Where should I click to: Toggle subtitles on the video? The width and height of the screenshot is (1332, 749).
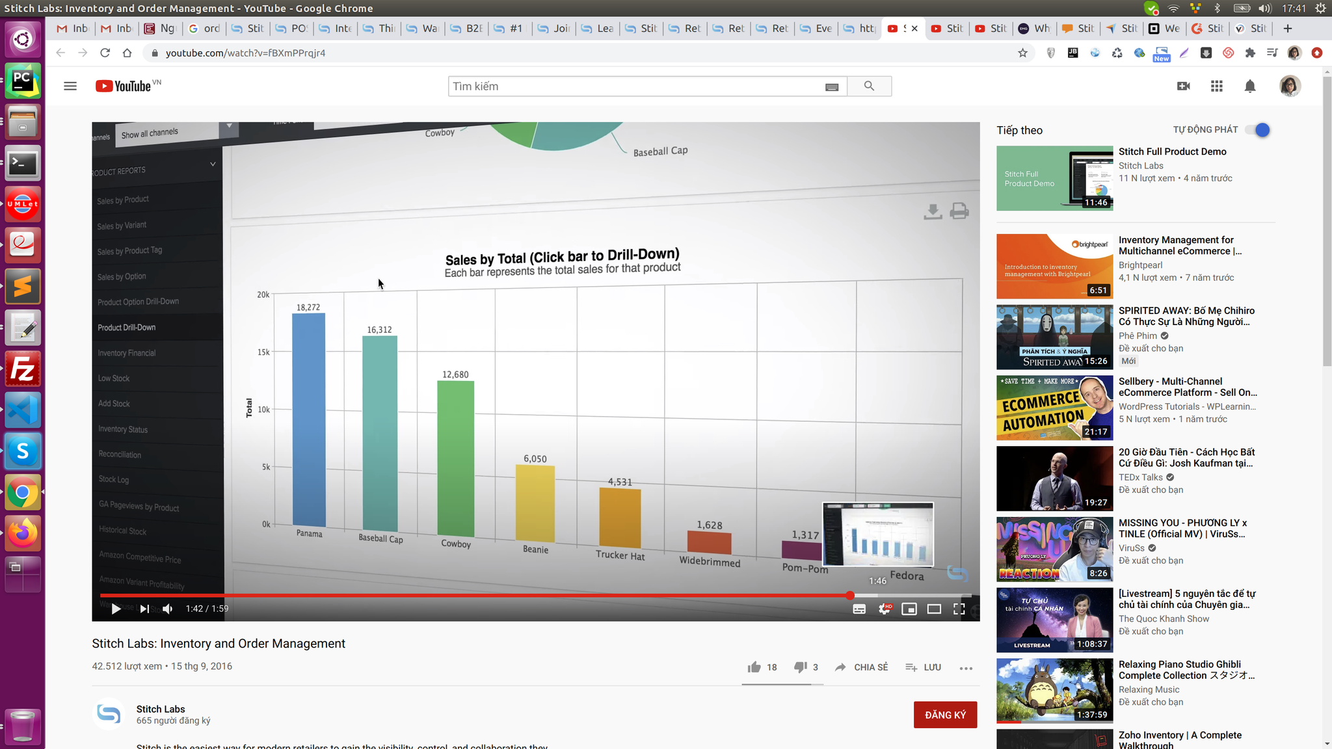click(859, 609)
